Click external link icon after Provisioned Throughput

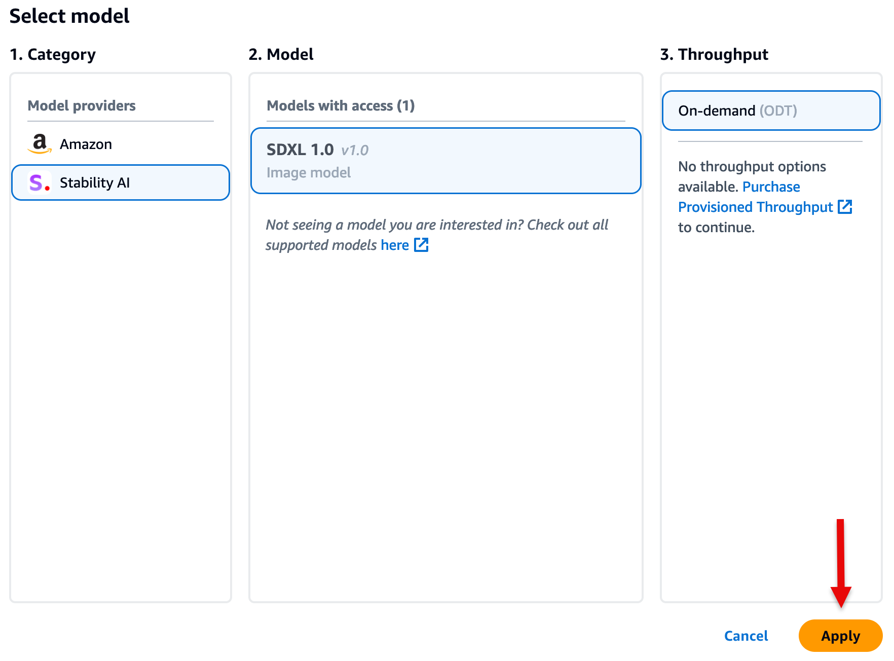845,207
